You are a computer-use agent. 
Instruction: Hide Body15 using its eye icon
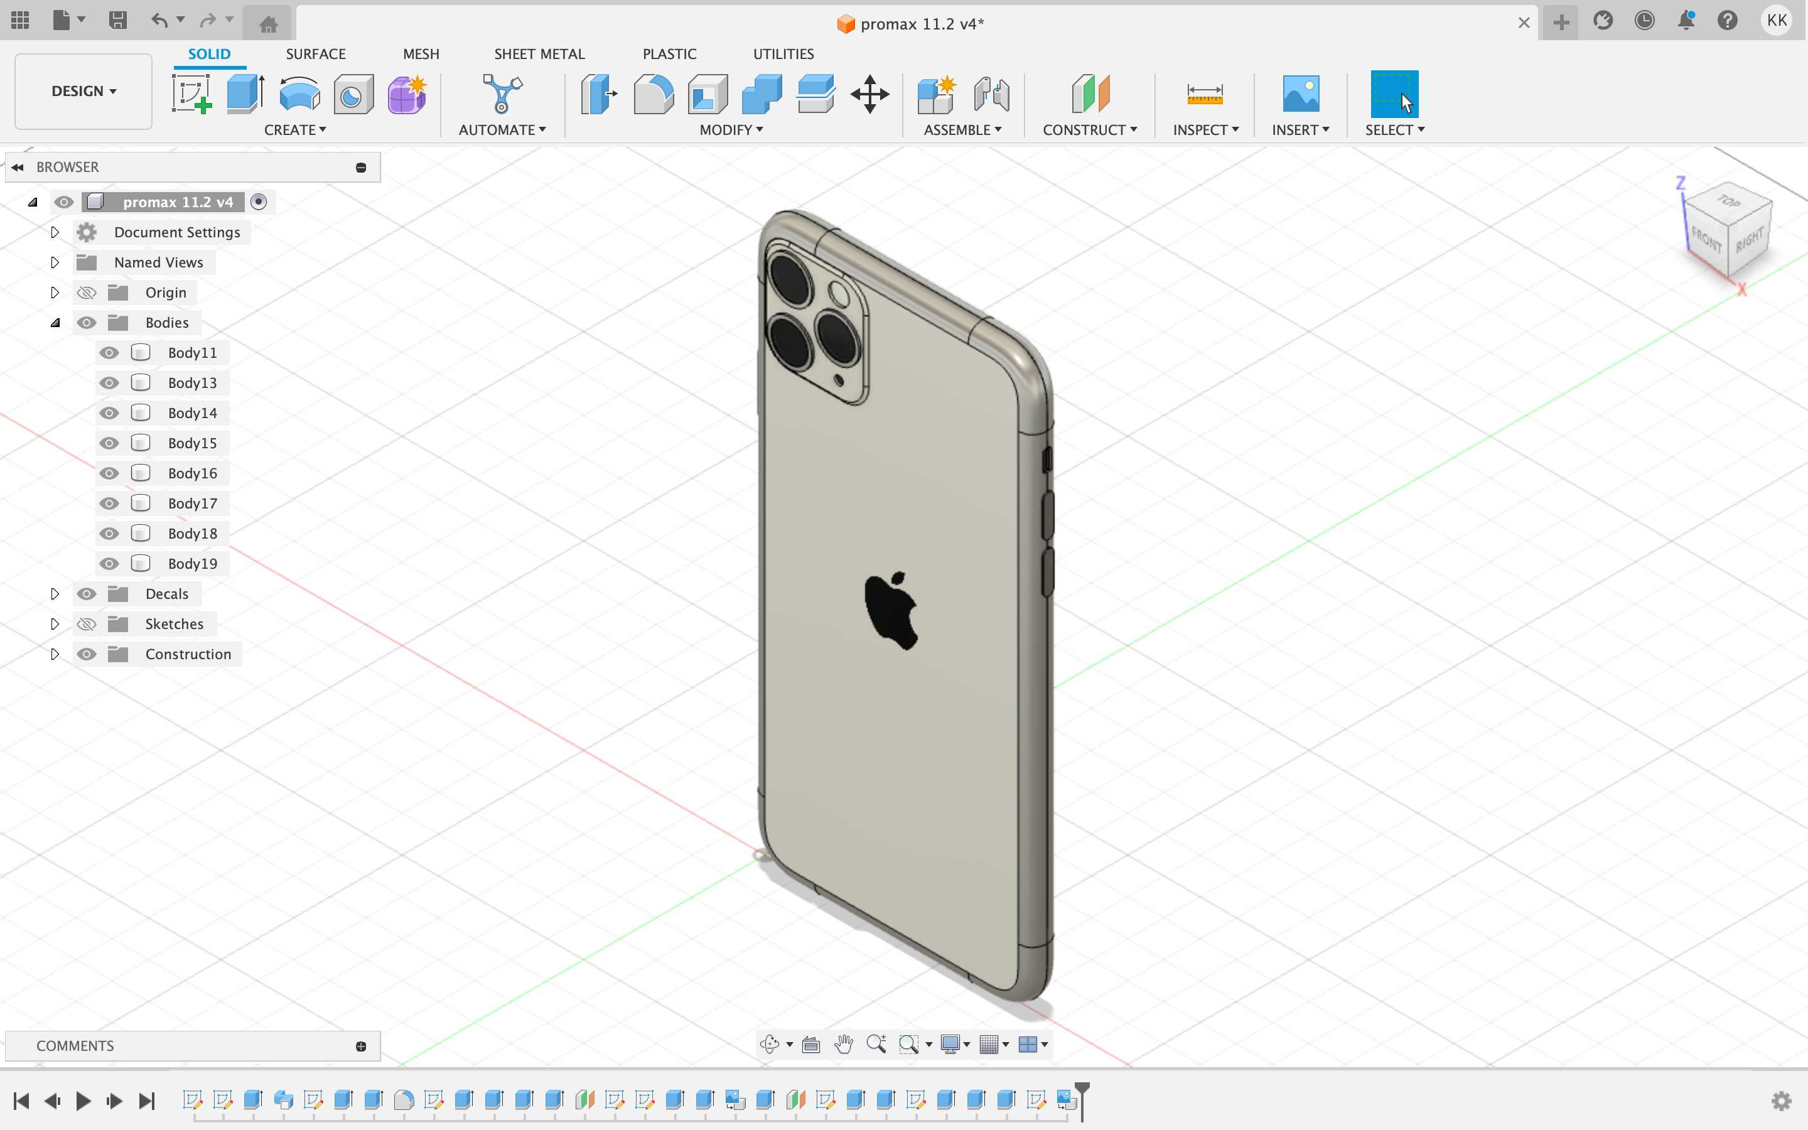pos(109,443)
